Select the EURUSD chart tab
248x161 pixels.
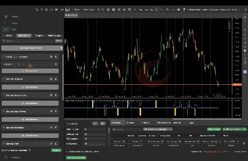[72, 15]
